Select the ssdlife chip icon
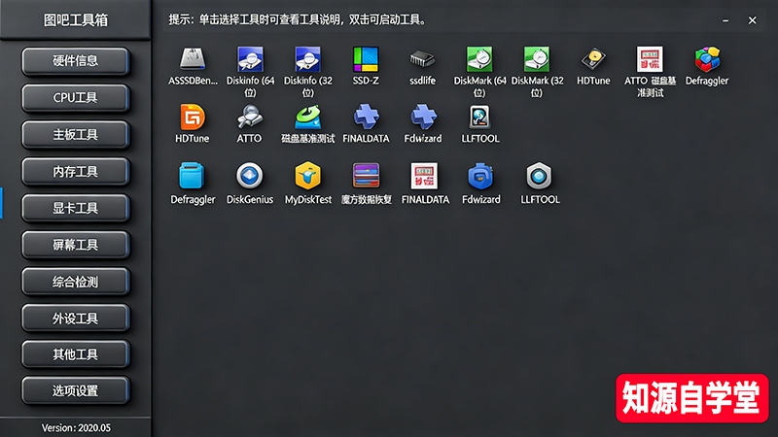The height and width of the screenshot is (437, 778). [422, 59]
